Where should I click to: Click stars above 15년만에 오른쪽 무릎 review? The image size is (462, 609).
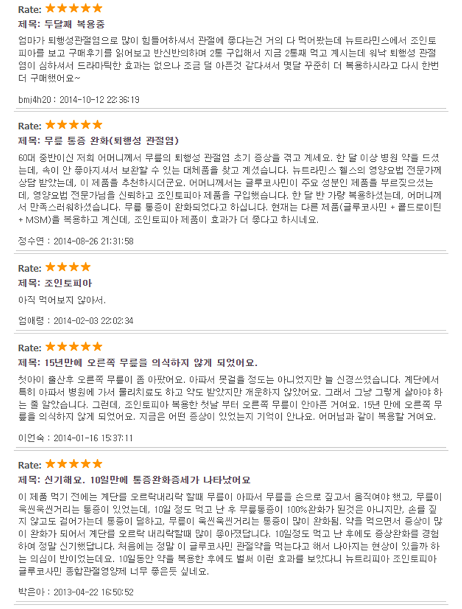coord(74,347)
